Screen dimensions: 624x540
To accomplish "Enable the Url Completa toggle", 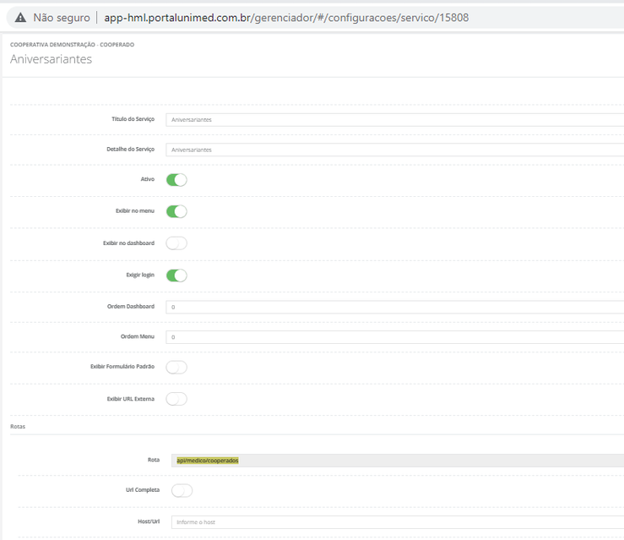I will [x=182, y=491].
